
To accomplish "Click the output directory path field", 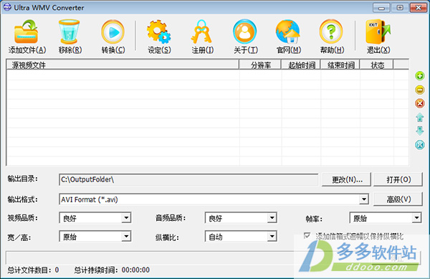I will click(188, 179).
